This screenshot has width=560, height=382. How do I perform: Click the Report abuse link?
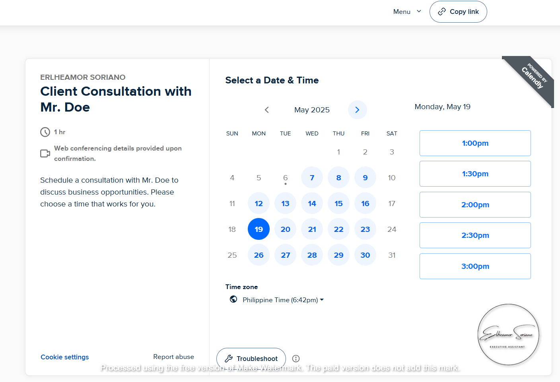tap(173, 357)
